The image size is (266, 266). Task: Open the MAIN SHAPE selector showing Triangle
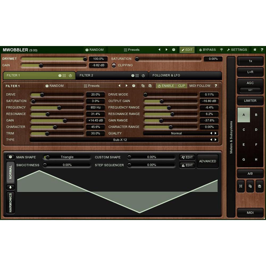67,157
